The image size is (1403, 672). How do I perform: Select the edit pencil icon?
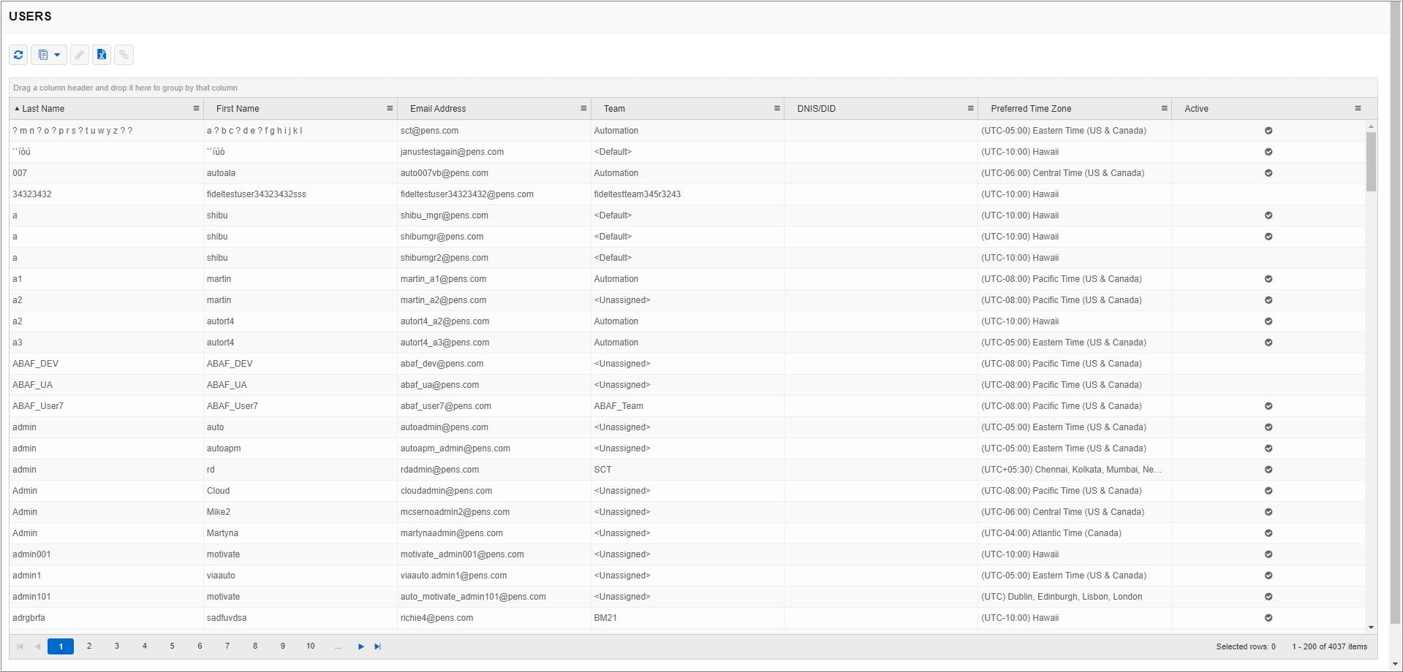pos(80,55)
